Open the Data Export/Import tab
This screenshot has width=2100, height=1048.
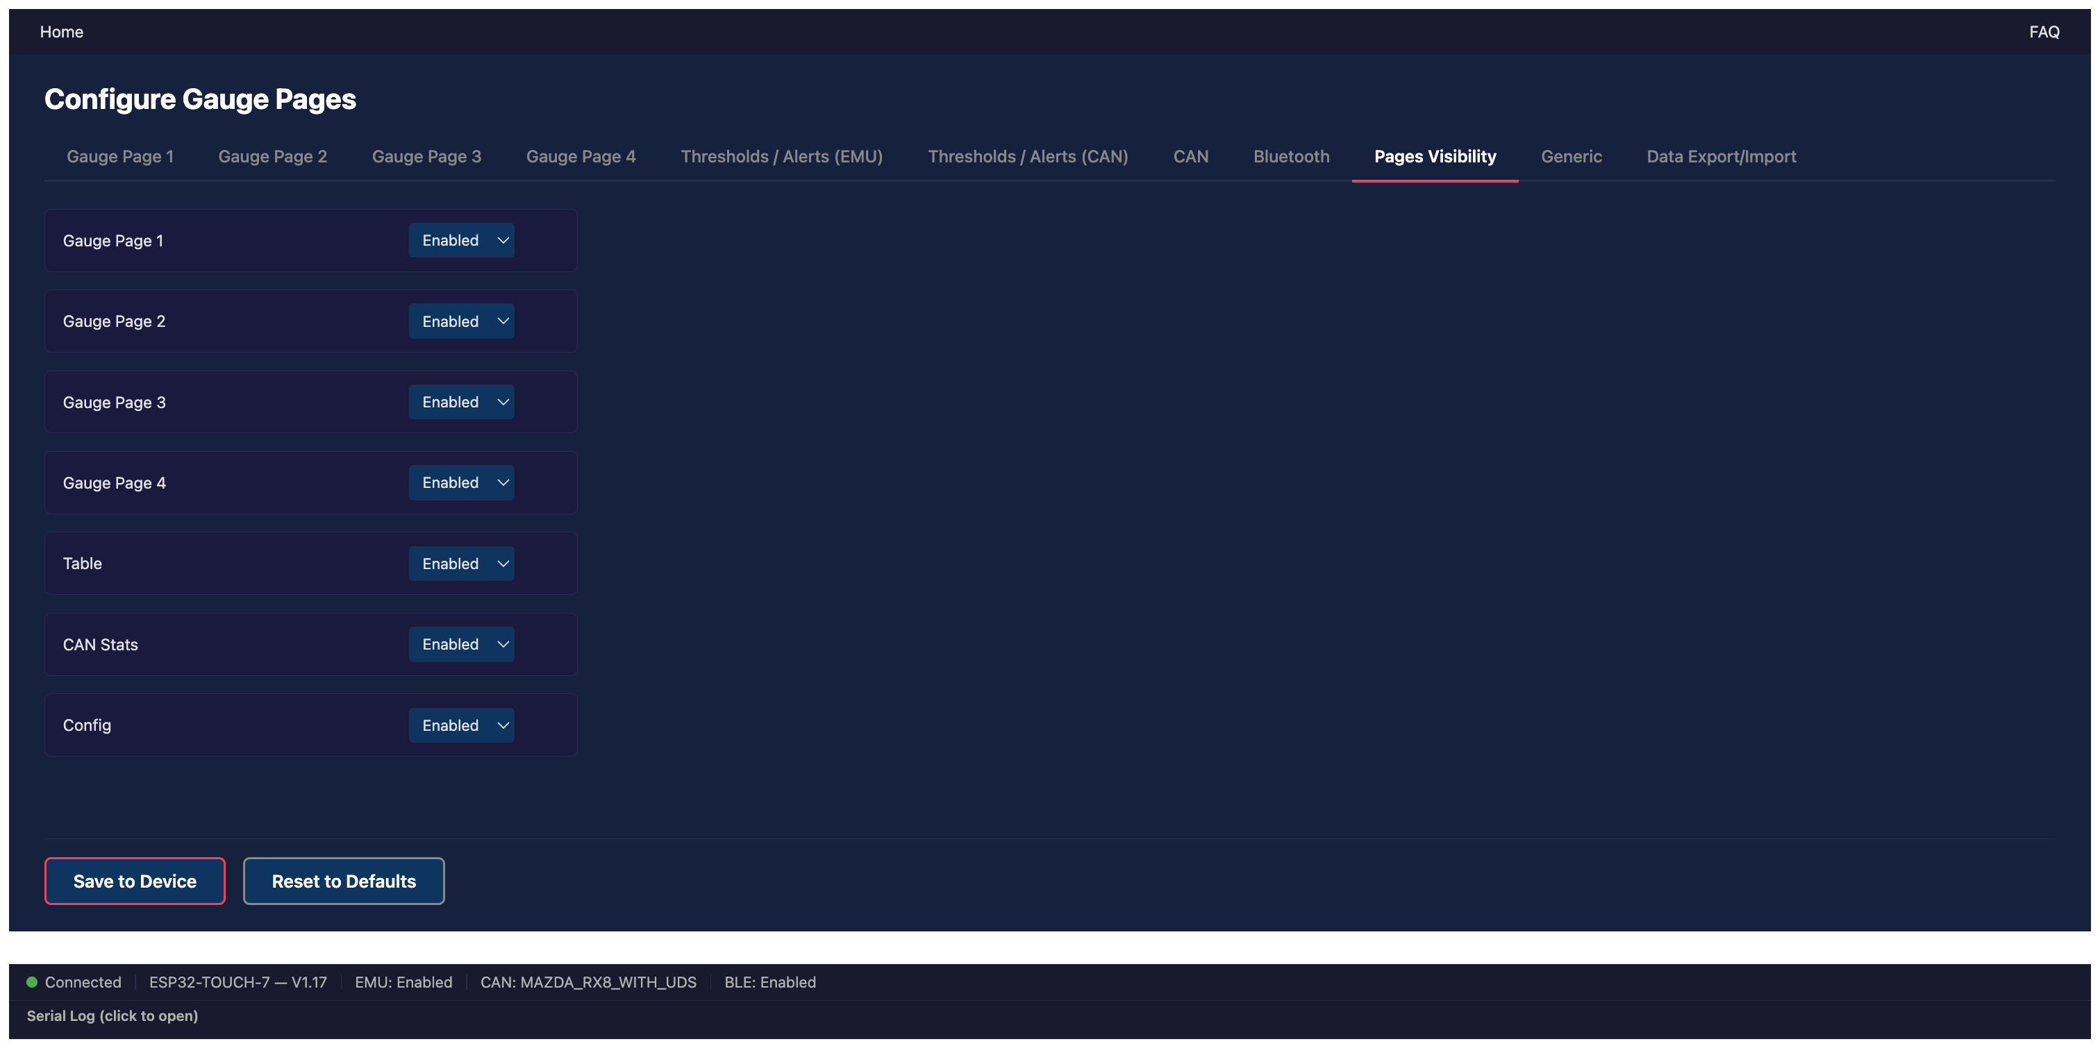[1721, 156]
